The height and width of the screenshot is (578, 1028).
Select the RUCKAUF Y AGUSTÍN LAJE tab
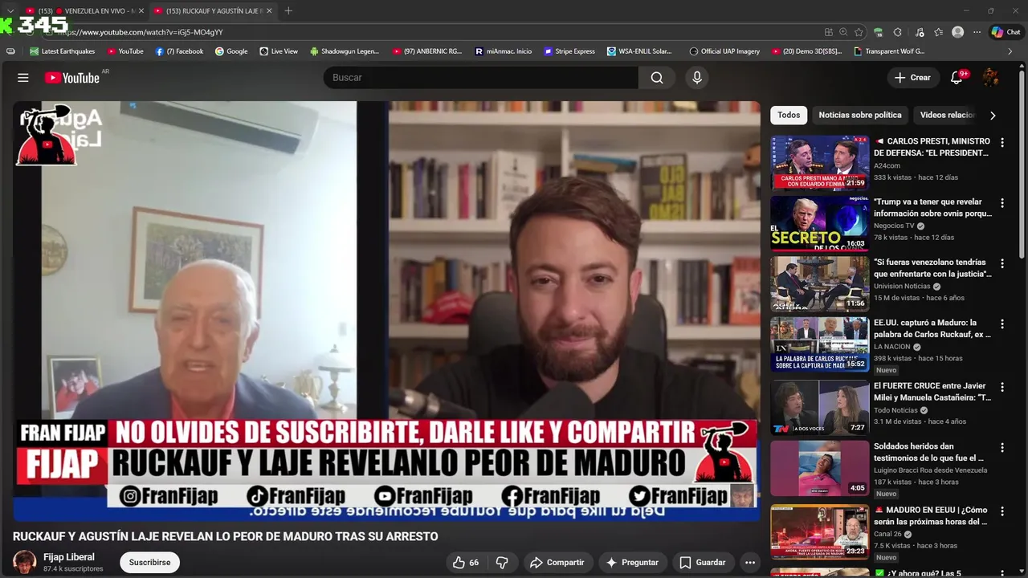coord(213,11)
